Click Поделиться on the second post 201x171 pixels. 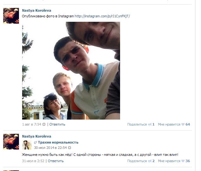click(x=137, y=161)
